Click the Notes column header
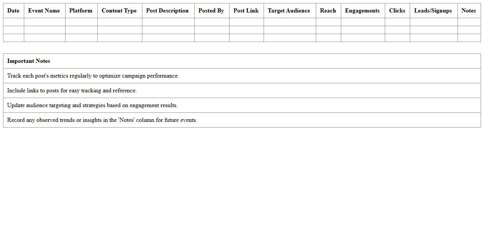This screenshot has width=484, height=246. [468, 11]
